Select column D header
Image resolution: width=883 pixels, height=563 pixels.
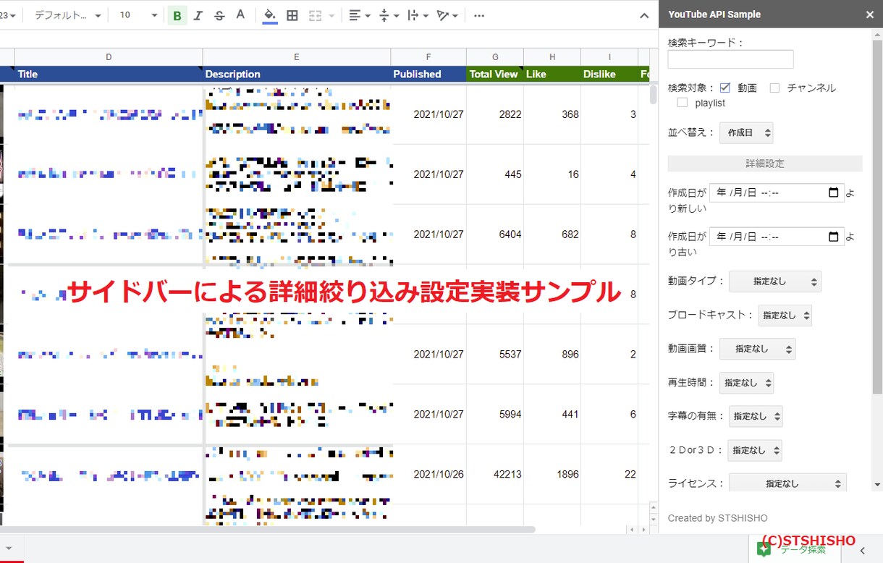coord(109,57)
